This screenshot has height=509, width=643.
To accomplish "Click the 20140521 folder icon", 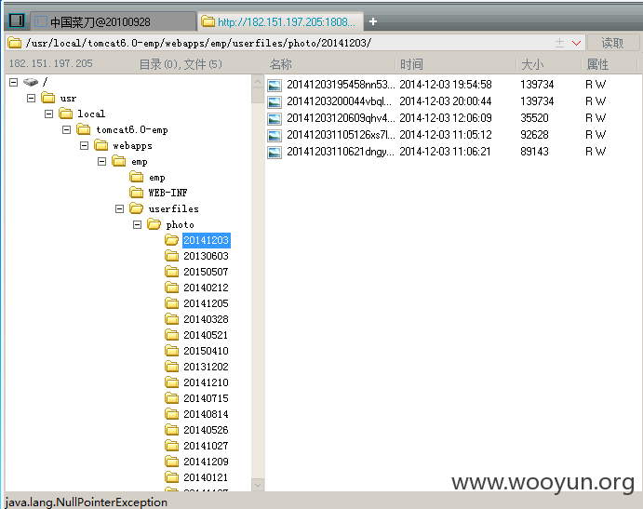I will coord(172,335).
